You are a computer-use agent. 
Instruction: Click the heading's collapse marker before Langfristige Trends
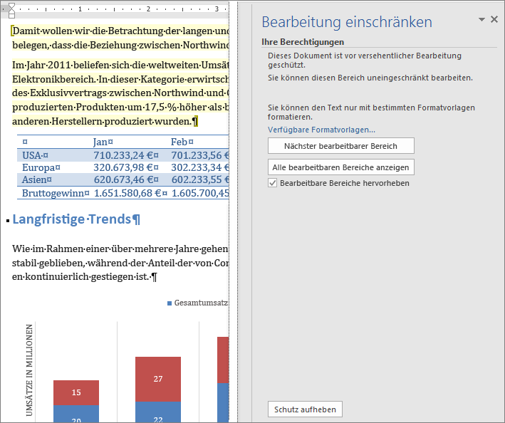coord(8,221)
